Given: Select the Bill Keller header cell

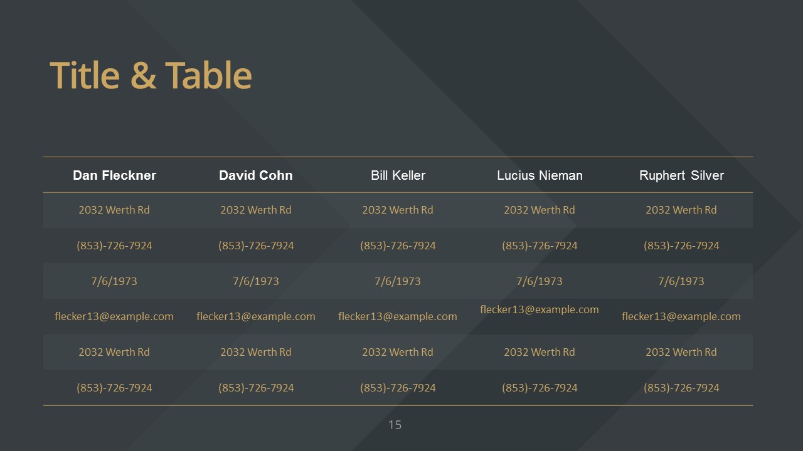Looking at the screenshot, I should (398, 175).
